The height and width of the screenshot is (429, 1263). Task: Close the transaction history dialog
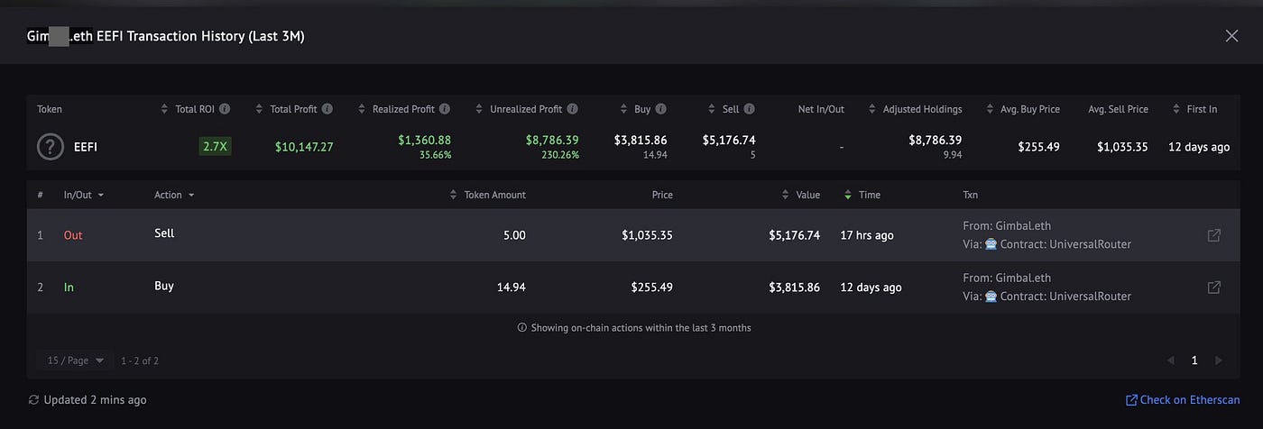point(1231,36)
